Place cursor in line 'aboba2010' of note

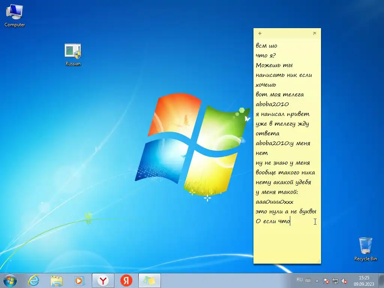pos(272,104)
